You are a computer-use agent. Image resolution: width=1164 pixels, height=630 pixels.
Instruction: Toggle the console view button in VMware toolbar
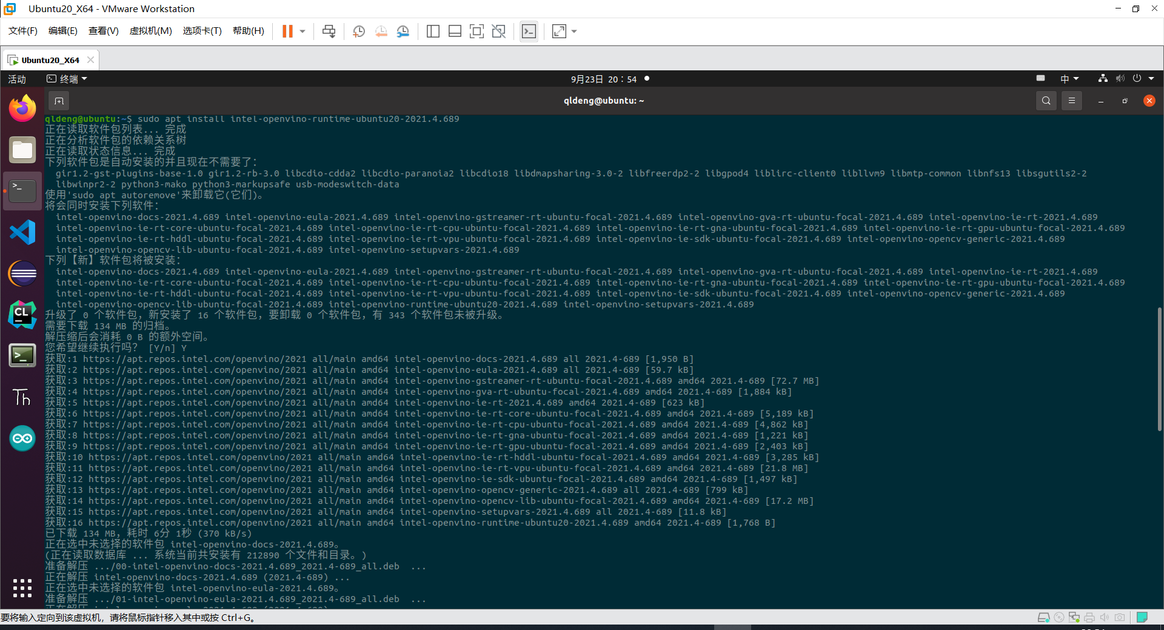coord(529,31)
